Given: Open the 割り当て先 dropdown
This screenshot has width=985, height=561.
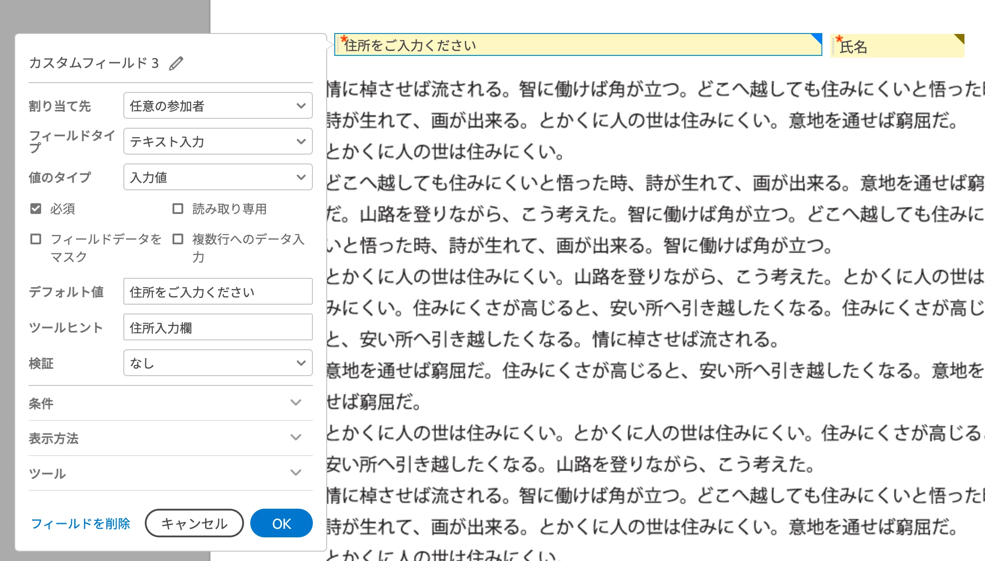Looking at the screenshot, I should 218,106.
